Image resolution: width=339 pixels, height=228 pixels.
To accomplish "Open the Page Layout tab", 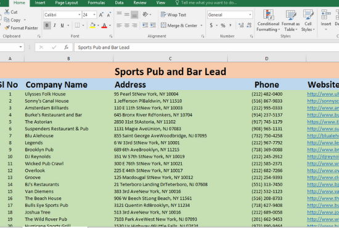I will (x=67, y=3).
